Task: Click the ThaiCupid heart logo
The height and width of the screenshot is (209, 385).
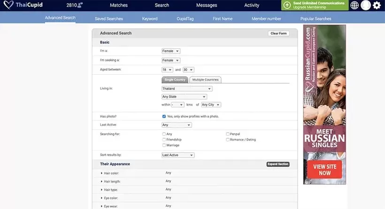Action: [8, 5]
